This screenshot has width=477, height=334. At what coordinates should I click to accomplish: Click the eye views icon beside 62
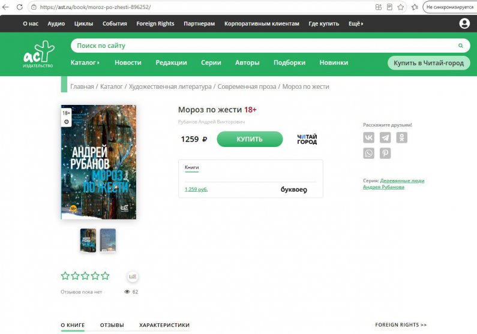point(127,292)
